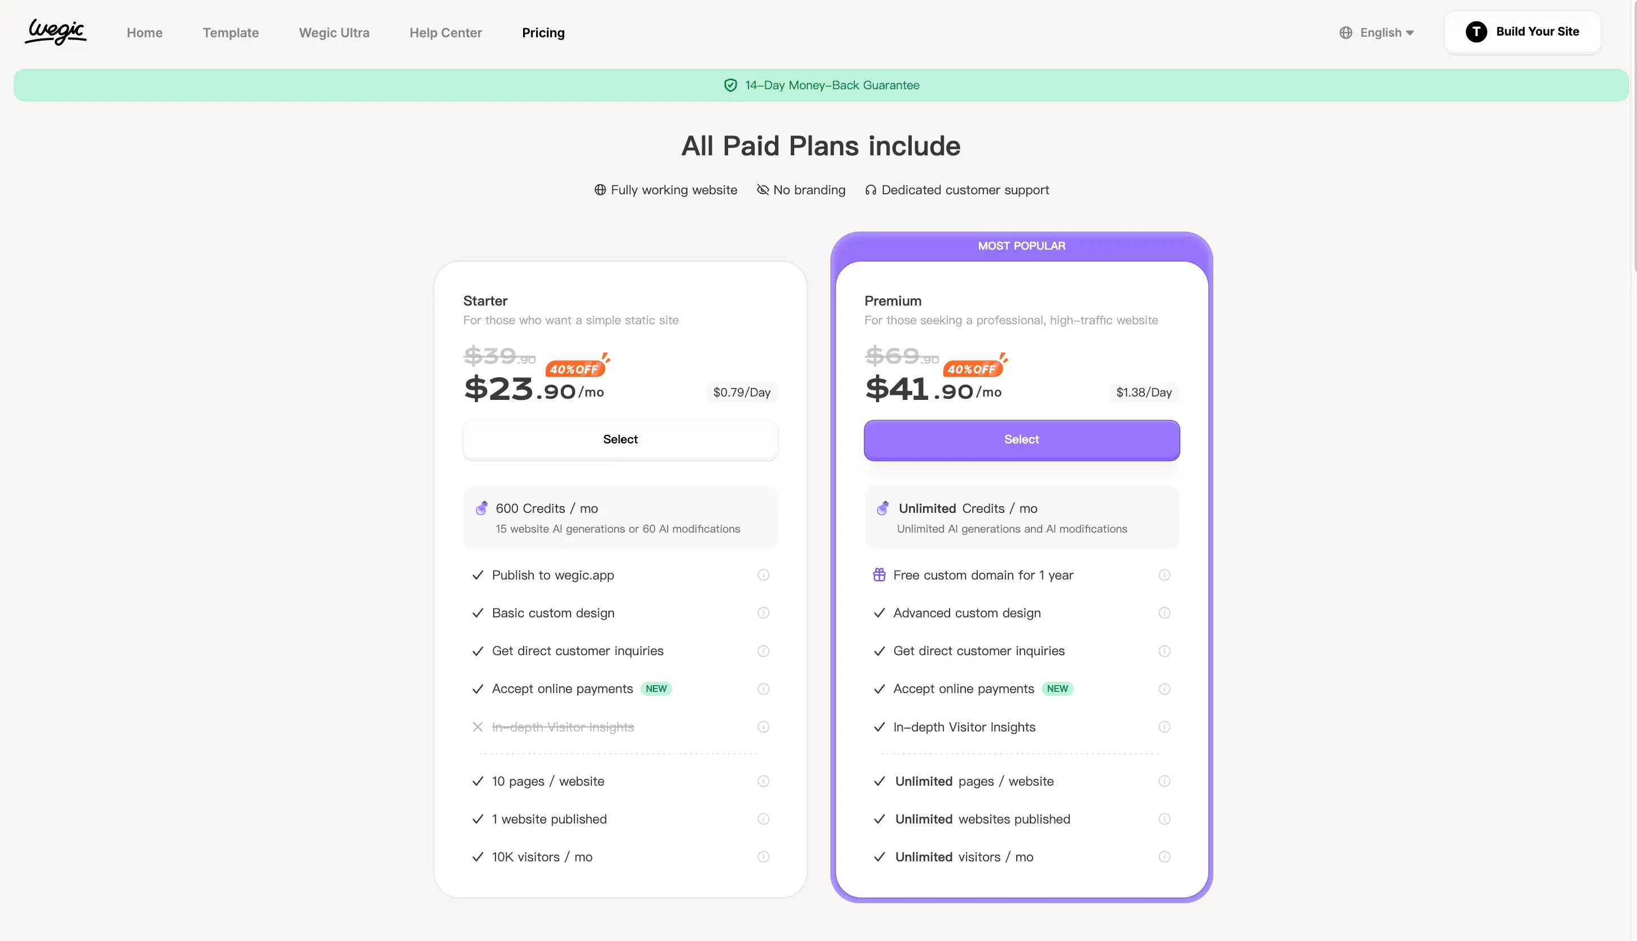Go to the Template page
The width and height of the screenshot is (1637, 941).
click(230, 33)
